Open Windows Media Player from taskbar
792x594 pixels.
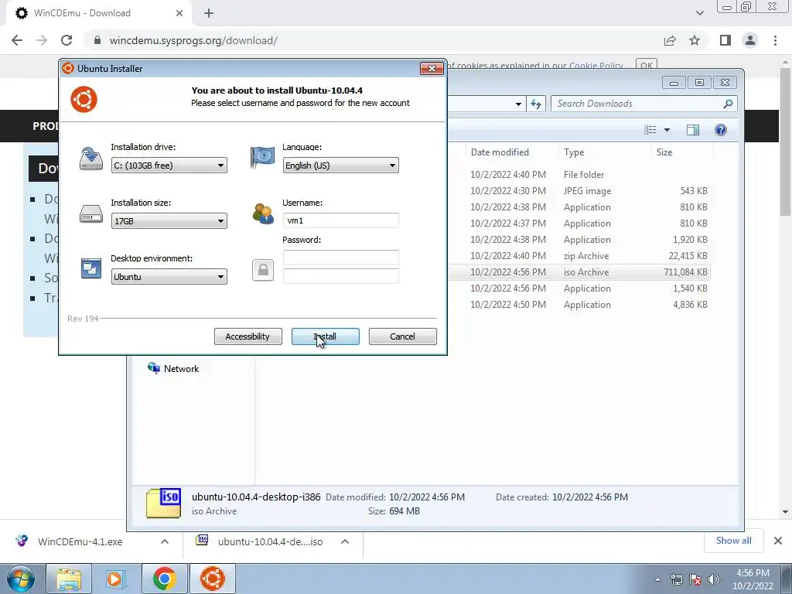pyautogui.click(x=116, y=579)
